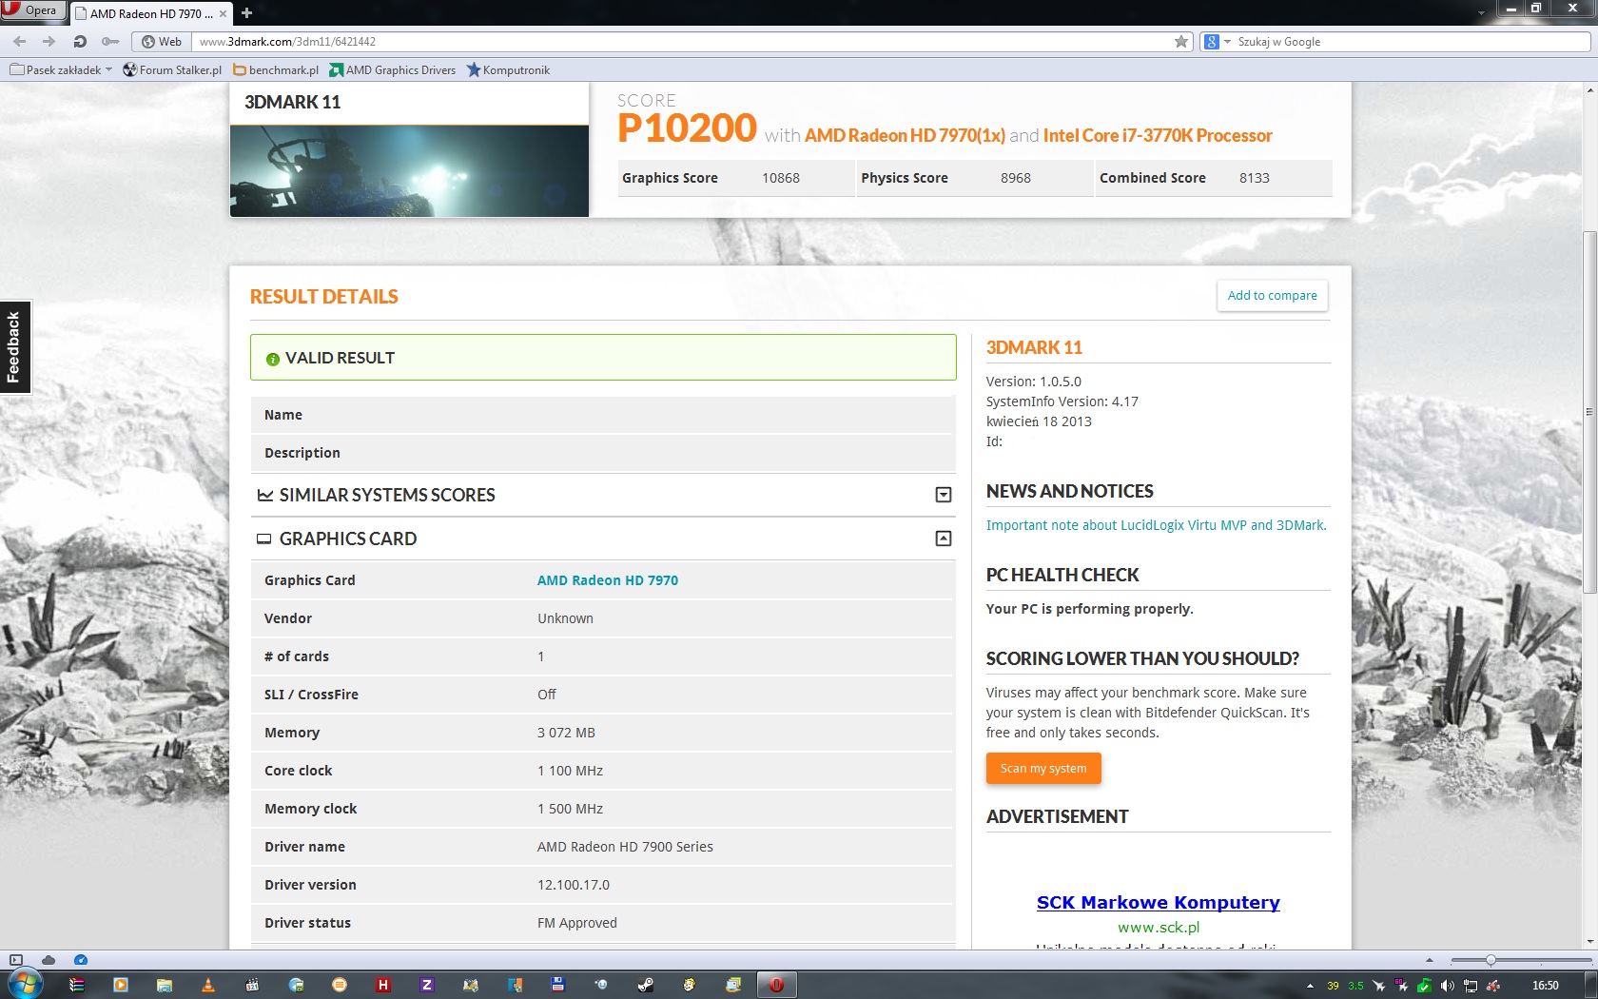Open the www.sck.pl ad URL
Screen dimensions: 1598x999
[x=1159, y=927]
